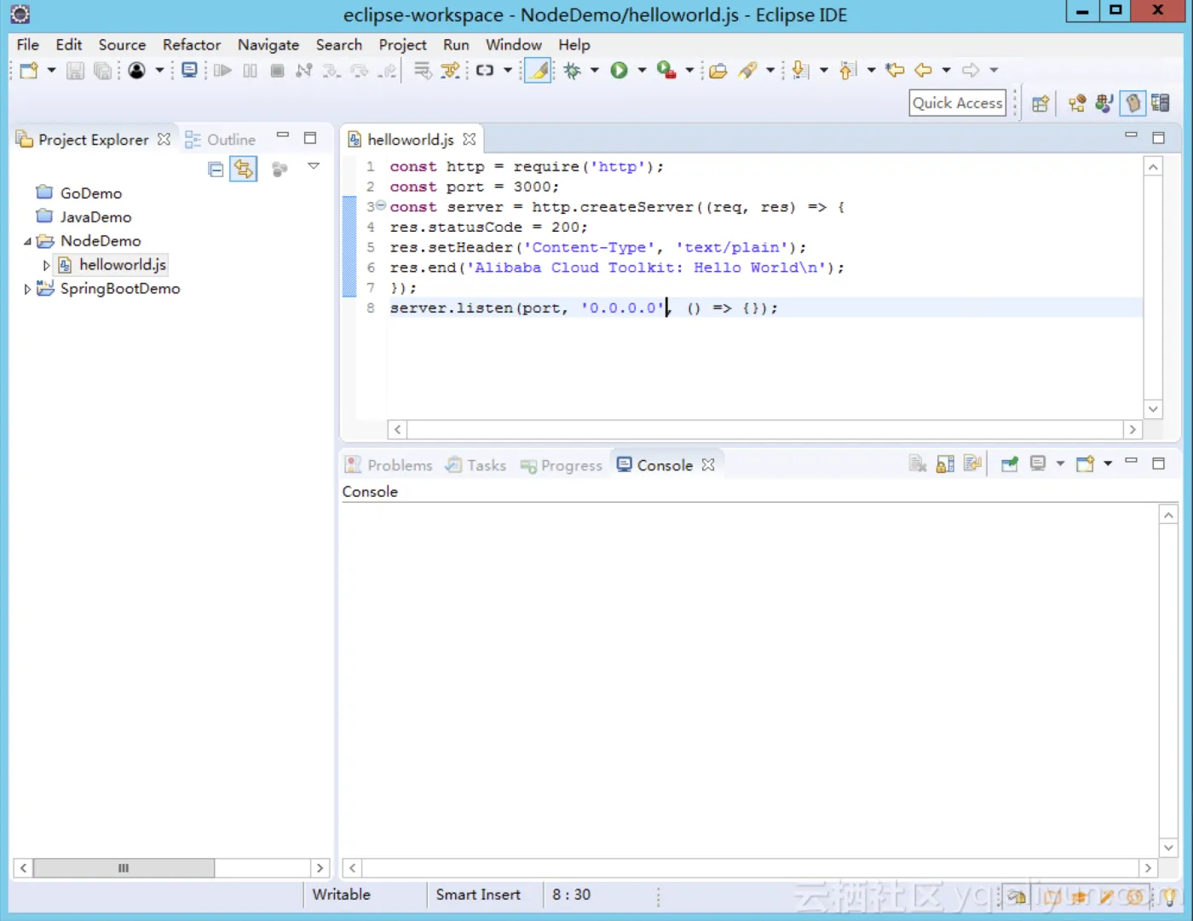This screenshot has height=921, width=1193.
Task: Toggle the highlighted Mark Occurrences highlighter
Action: point(538,71)
